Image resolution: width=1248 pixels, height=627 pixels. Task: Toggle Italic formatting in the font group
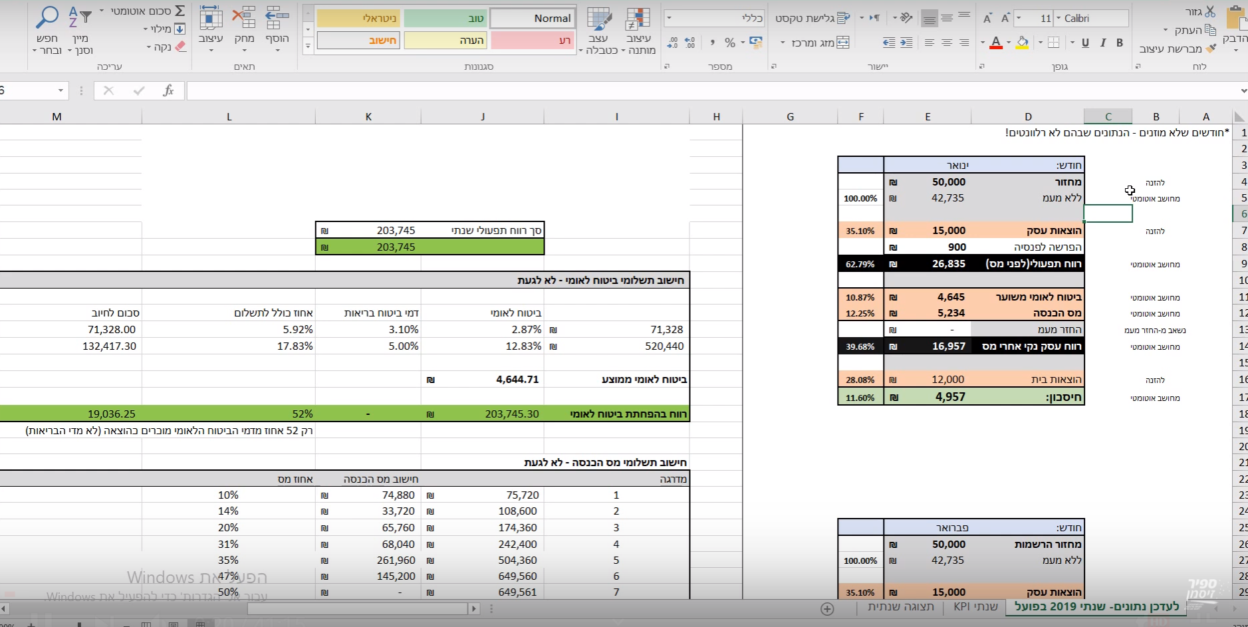(x=1103, y=43)
